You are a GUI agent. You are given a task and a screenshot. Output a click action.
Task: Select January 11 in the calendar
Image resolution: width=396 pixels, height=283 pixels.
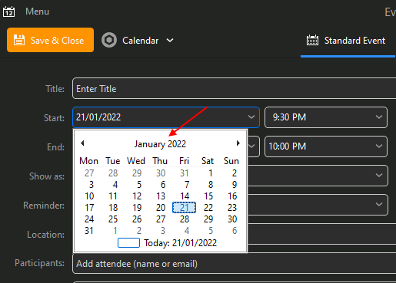click(113, 196)
